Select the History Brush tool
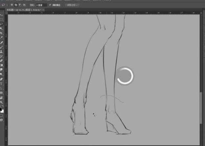This screenshot has width=205, height=146. [x=1, y=56]
